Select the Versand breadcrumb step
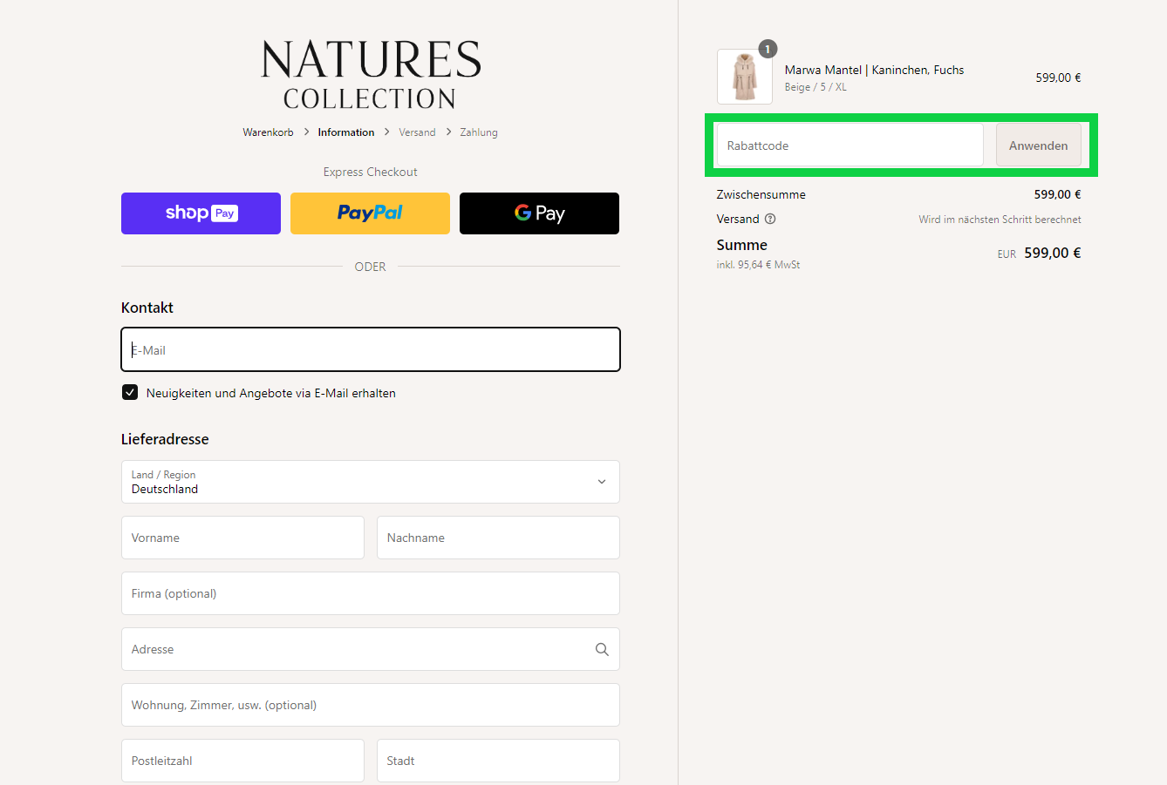The image size is (1167, 785). [x=417, y=132]
